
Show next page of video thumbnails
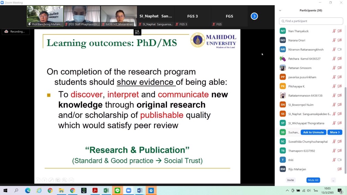(254, 16)
